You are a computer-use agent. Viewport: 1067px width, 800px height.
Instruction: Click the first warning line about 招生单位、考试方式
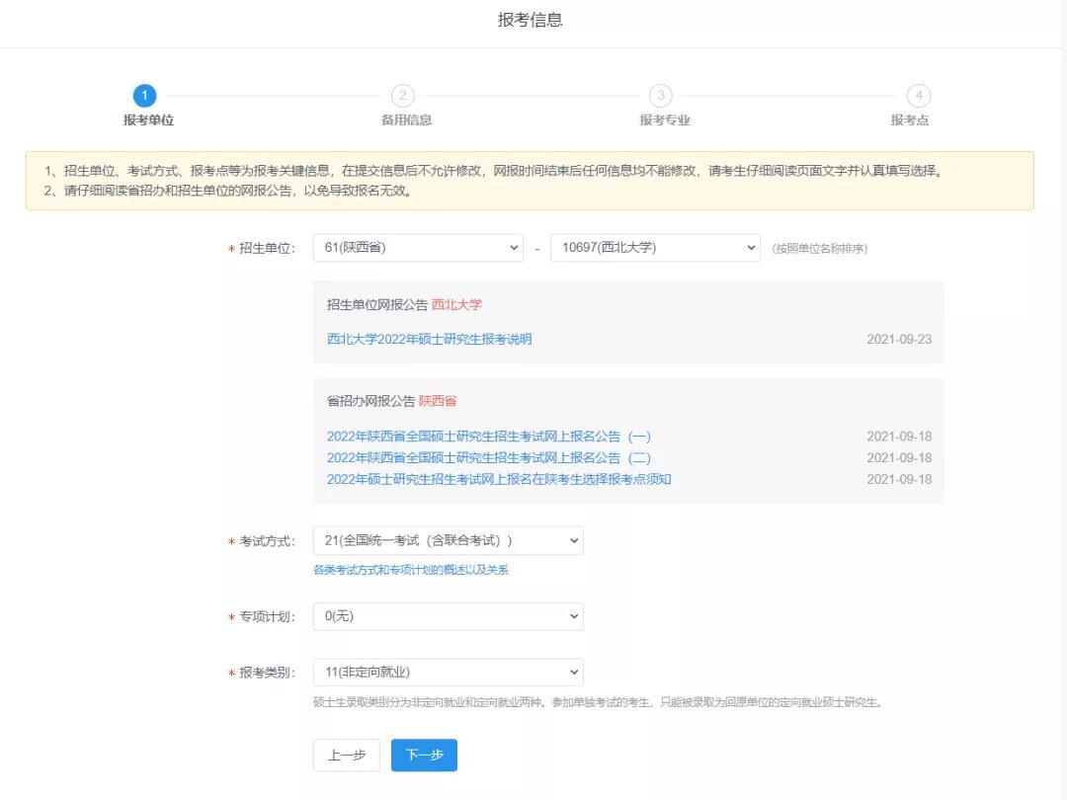click(x=493, y=171)
